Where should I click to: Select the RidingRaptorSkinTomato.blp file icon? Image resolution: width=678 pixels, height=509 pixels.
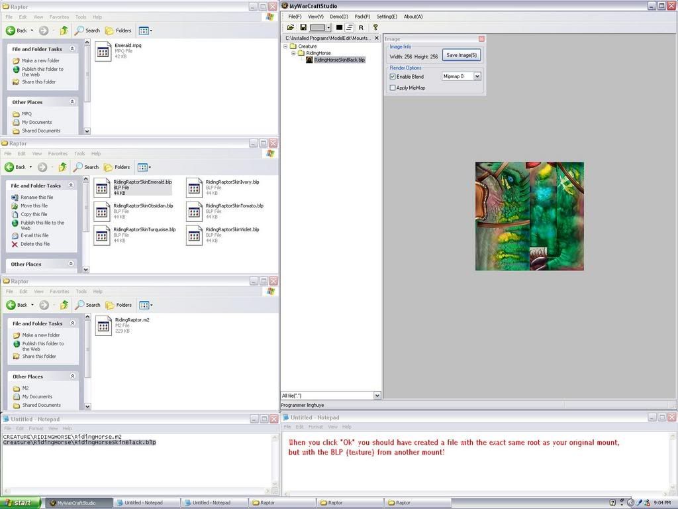[x=194, y=211]
